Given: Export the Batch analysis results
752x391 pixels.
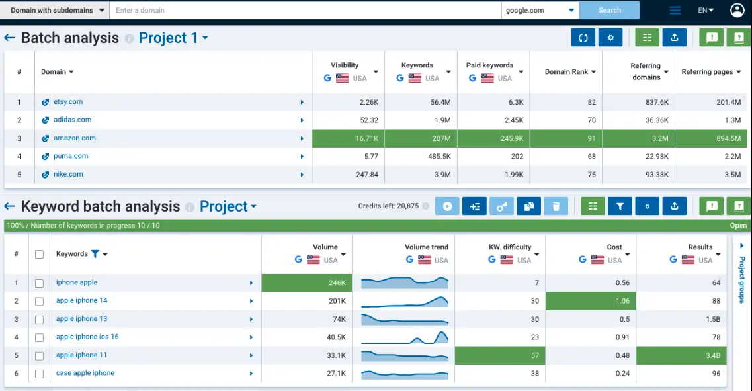Looking at the screenshot, I should click(674, 38).
